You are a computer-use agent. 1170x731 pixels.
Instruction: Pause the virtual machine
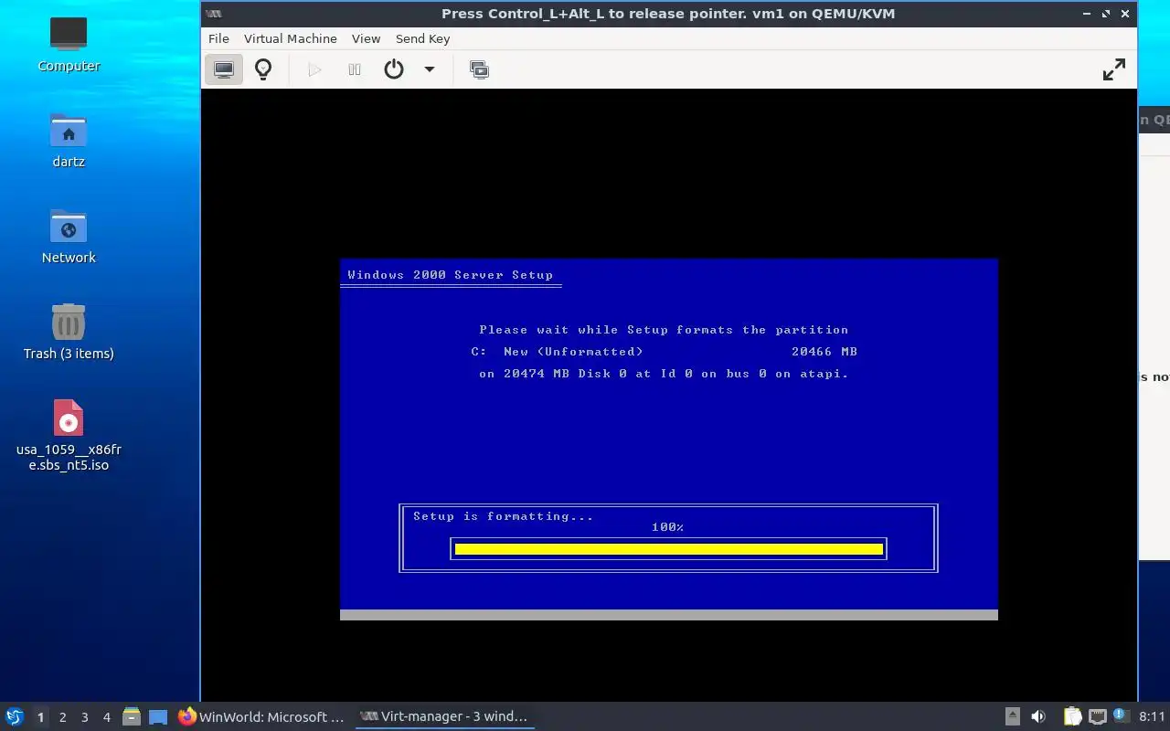[355, 69]
